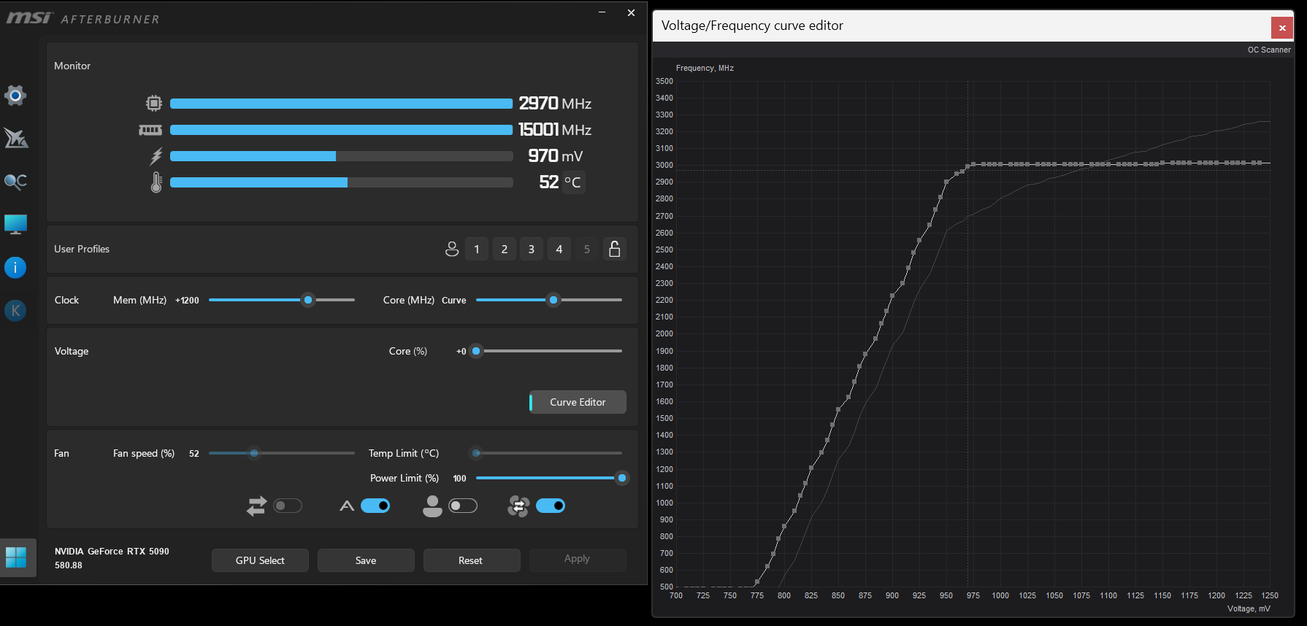
Task: Click the '15001 MHz' memory clock reading
Action: point(555,130)
